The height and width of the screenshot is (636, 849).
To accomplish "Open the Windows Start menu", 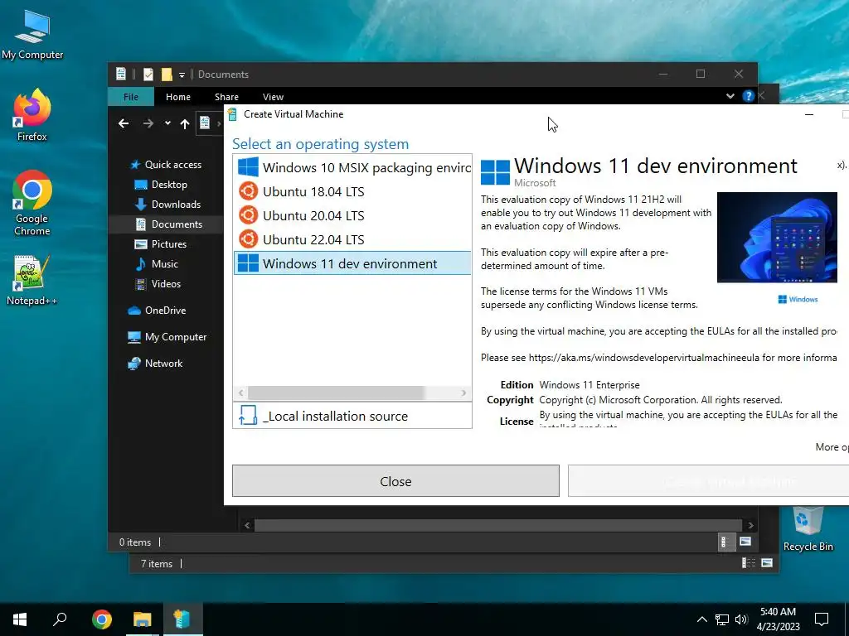I will pos(20,619).
